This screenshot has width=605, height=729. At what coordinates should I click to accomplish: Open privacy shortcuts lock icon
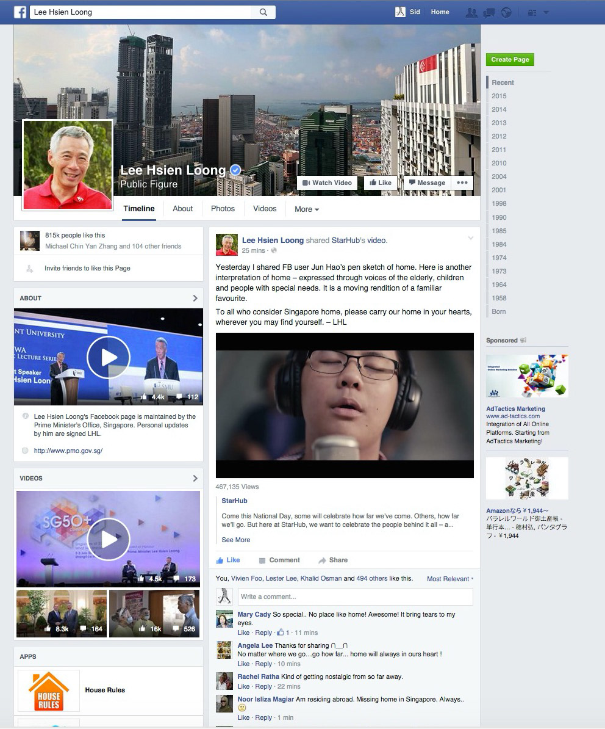click(x=532, y=13)
